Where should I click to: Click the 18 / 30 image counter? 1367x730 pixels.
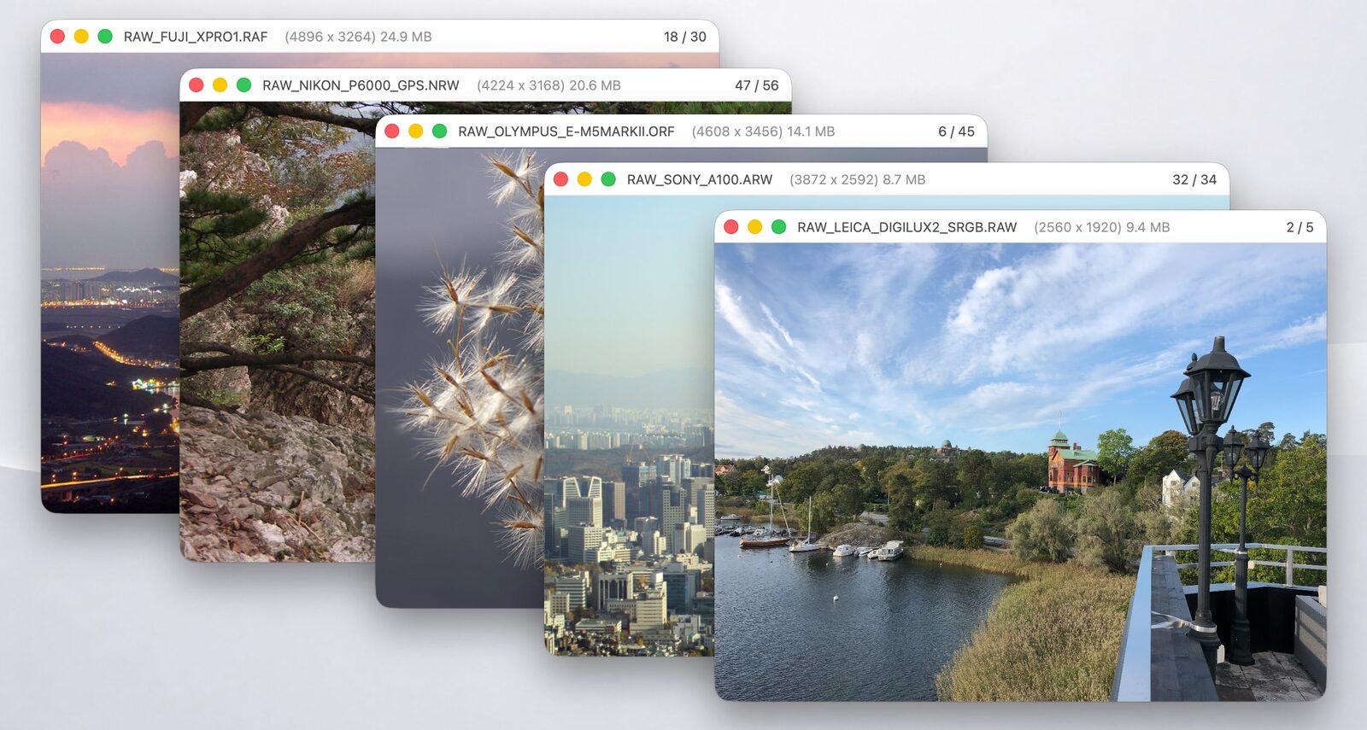coord(685,37)
